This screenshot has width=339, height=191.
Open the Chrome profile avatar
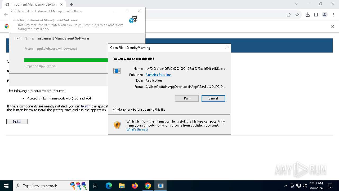tap(325, 15)
